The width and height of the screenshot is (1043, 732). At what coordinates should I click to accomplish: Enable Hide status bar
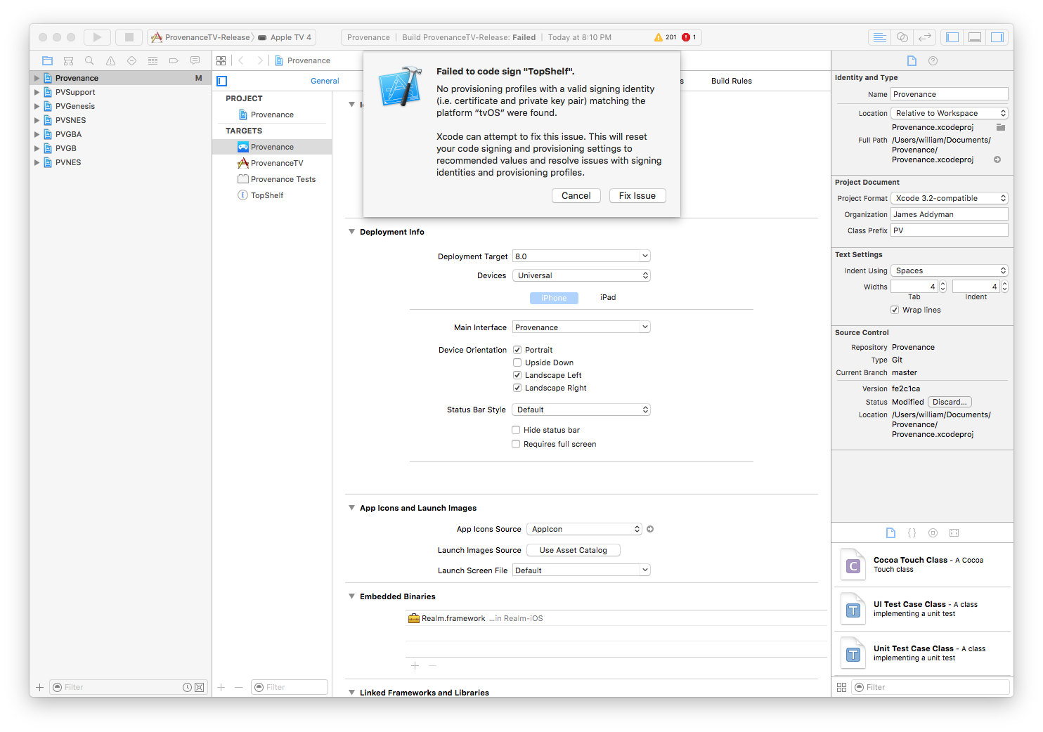point(516,430)
